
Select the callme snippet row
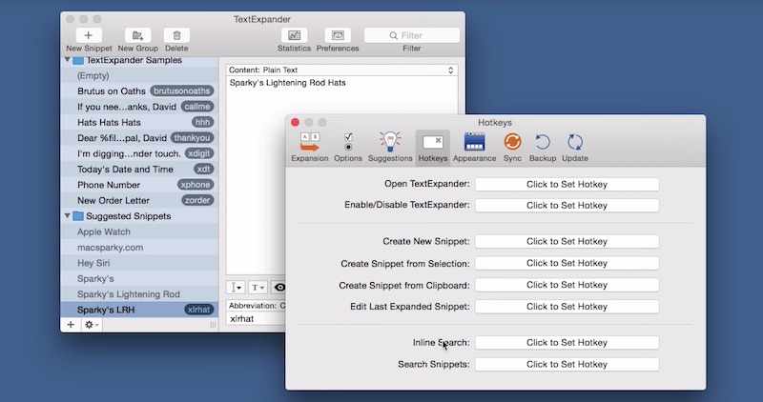(x=139, y=107)
